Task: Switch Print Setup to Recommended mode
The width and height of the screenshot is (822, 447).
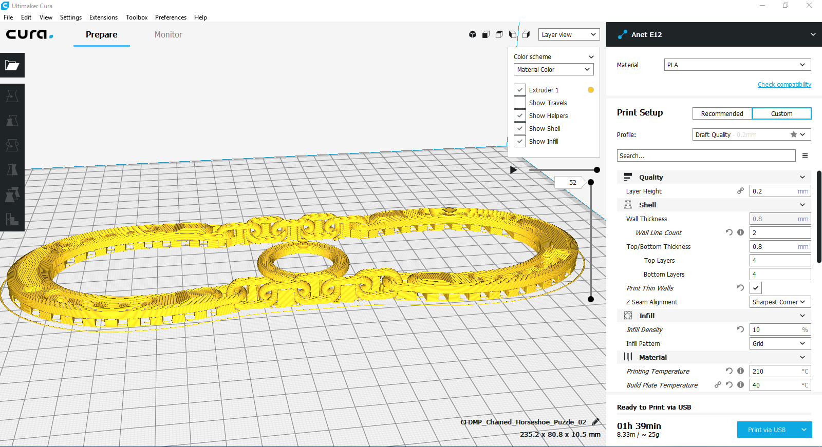Action: coord(722,113)
